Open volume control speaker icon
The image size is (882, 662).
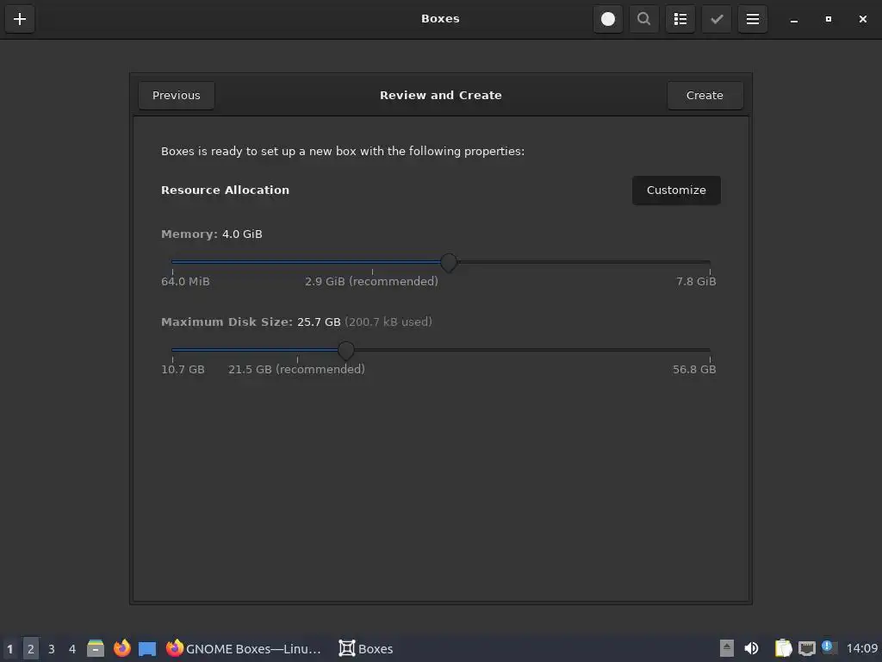coord(751,648)
